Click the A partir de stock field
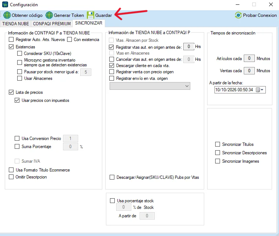 (147, 216)
